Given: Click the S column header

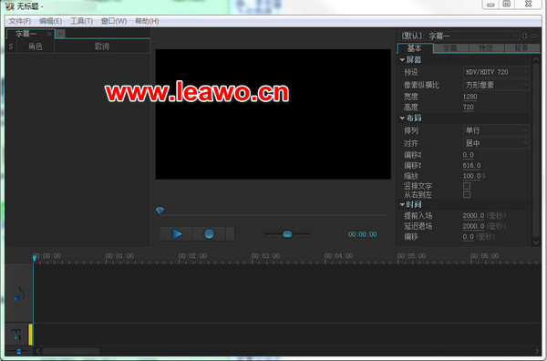Looking at the screenshot, I should [11, 46].
